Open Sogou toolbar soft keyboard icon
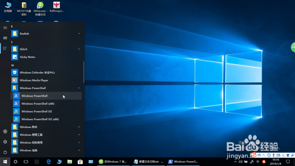The width and height of the screenshot is (295, 166). [278, 155]
